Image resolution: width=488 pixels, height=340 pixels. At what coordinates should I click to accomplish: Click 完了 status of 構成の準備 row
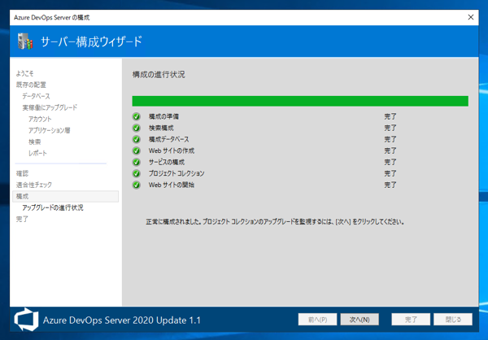(x=390, y=116)
